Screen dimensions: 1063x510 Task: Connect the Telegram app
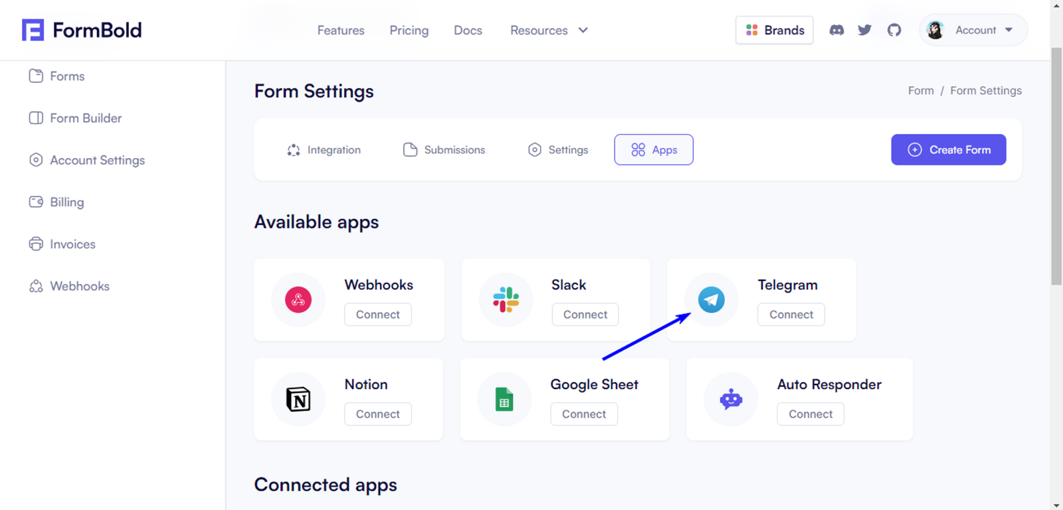[x=791, y=314]
